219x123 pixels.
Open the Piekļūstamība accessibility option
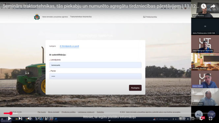150,17
